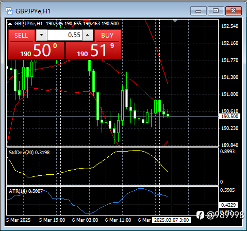This screenshot has width=247, height=231.
Task: Increase lot volume with the up arrow
Action: pyautogui.click(x=88, y=35)
